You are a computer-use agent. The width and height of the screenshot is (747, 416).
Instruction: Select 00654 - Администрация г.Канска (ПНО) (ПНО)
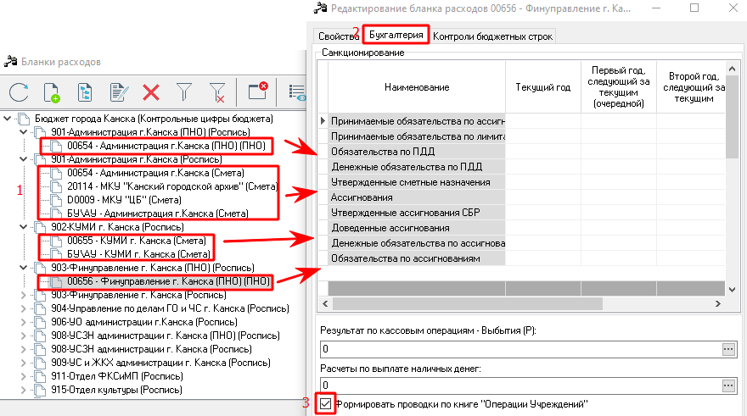166,146
